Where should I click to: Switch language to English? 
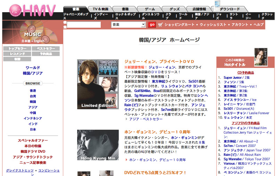(x=39, y=41)
